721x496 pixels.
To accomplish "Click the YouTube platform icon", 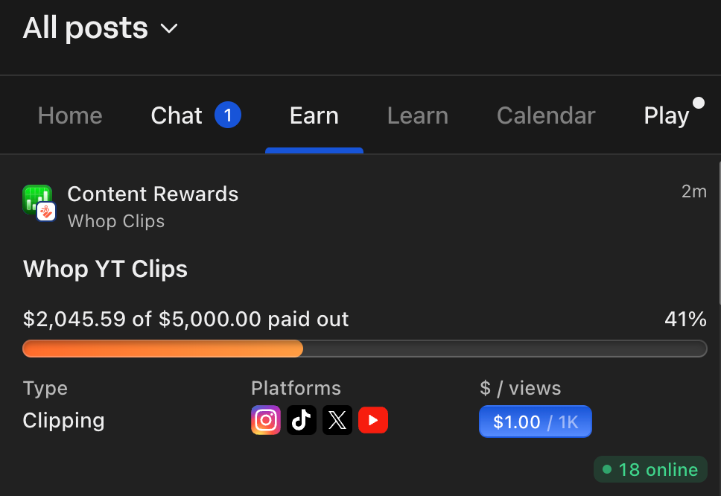I will [x=373, y=421].
